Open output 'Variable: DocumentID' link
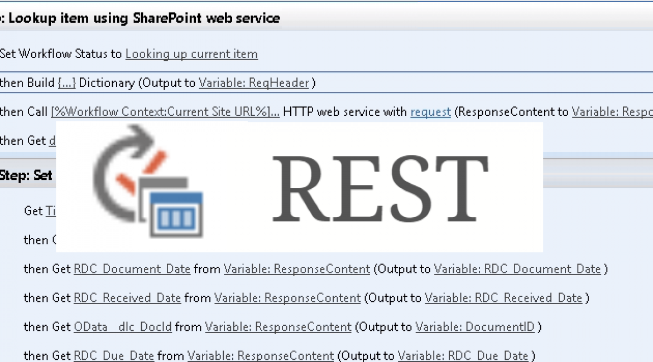 [x=475, y=327]
